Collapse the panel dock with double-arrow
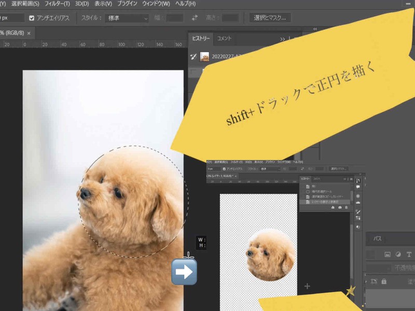The height and width of the screenshot is (311, 415). click(314, 29)
